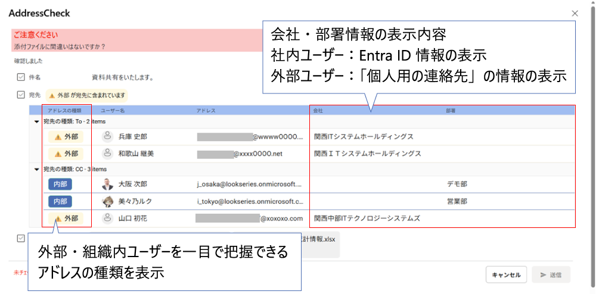Check the 件名 confirmation checkbox

pos(21,77)
